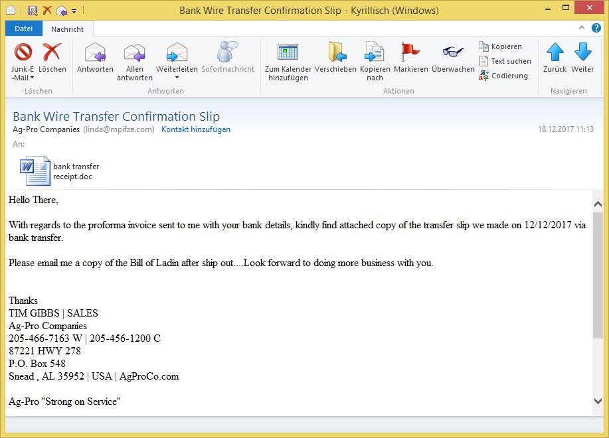Viewport: 609px width, 438px height.
Task: Click the slogan Ag-Pro "Strong on Service"
Action: point(64,402)
